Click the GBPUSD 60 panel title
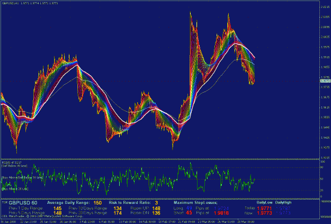The height and width of the screenshot is (224, 331). tap(23, 203)
